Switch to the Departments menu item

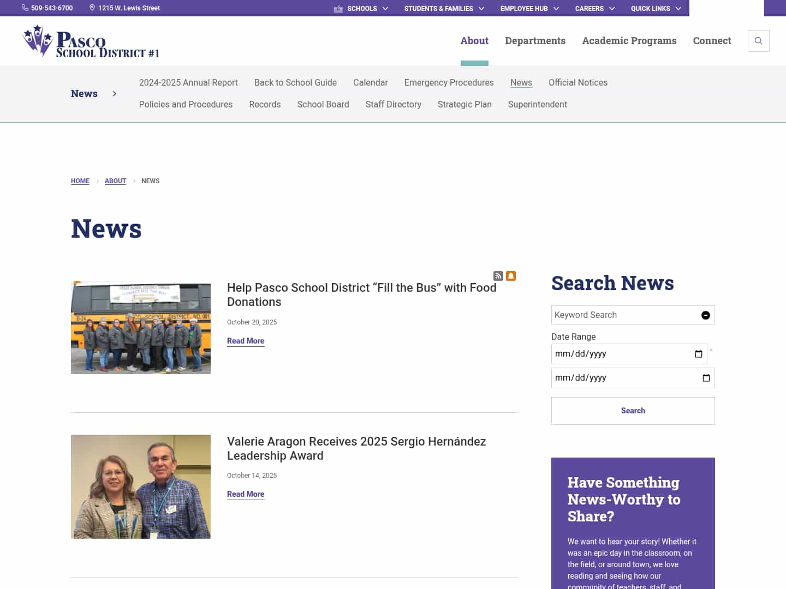[x=535, y=40]
